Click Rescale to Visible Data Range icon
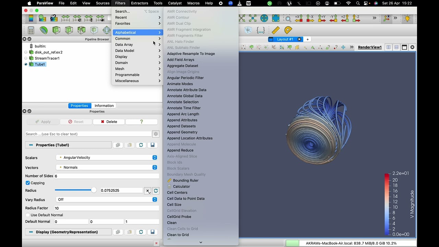439x247 pixels. 100,18
